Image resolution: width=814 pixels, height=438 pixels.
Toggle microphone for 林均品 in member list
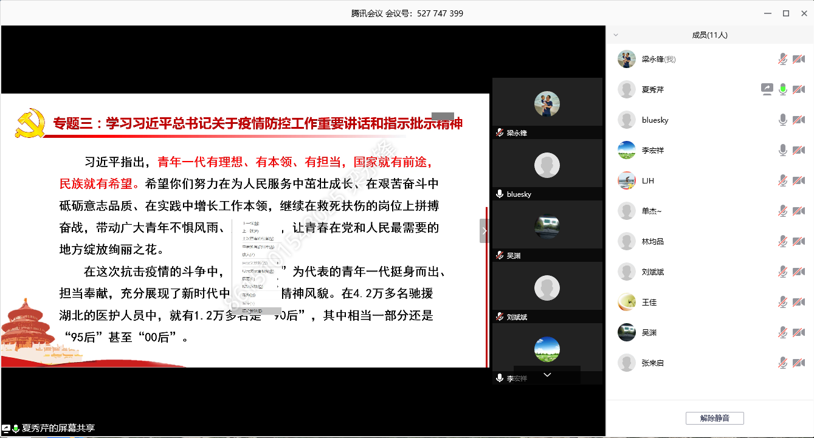click(x=783, y=241)
